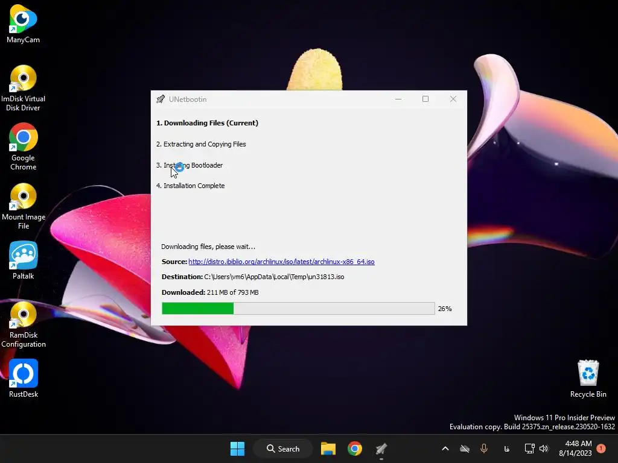This screenshot has width=618, height=463.
Task: Open the Windows Start menu
Action: click(237, 449)
